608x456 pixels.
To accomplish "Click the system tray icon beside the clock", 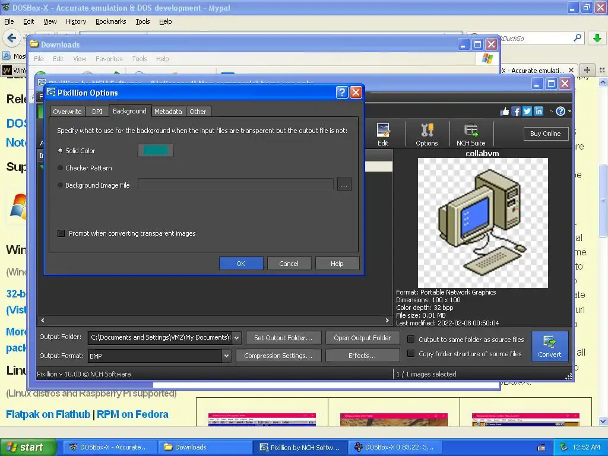I will (x=564, y=448).
